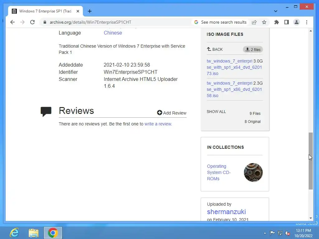Image resolution: width=319 pixels, height=239 pixels.
Task: Click the address bar URL
Action: (x=91, y=22)
